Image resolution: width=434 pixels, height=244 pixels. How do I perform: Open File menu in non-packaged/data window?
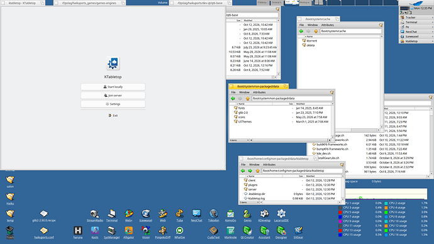tap(233, 92)
